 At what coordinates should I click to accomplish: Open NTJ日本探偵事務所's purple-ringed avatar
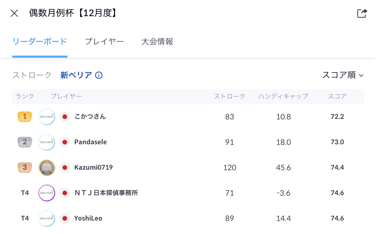click(x=47, y=193)
